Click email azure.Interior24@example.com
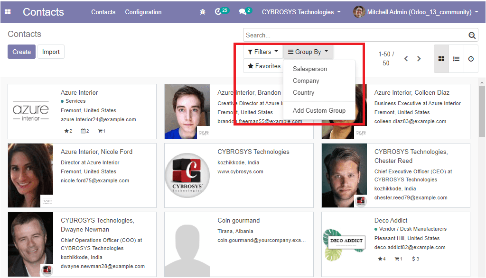The height and width of the screenshot is (278, 486). tap(98, 119)
